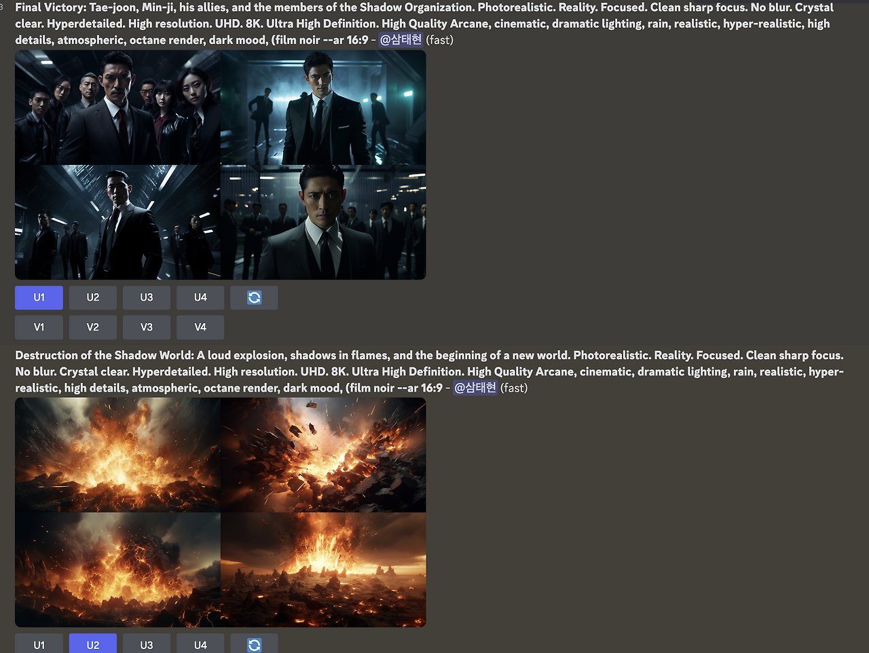The height and width of the screenshot is (653, 869).
Task: Click the re-roll icon under the Final Victory grid
Action: coord(254,297)
